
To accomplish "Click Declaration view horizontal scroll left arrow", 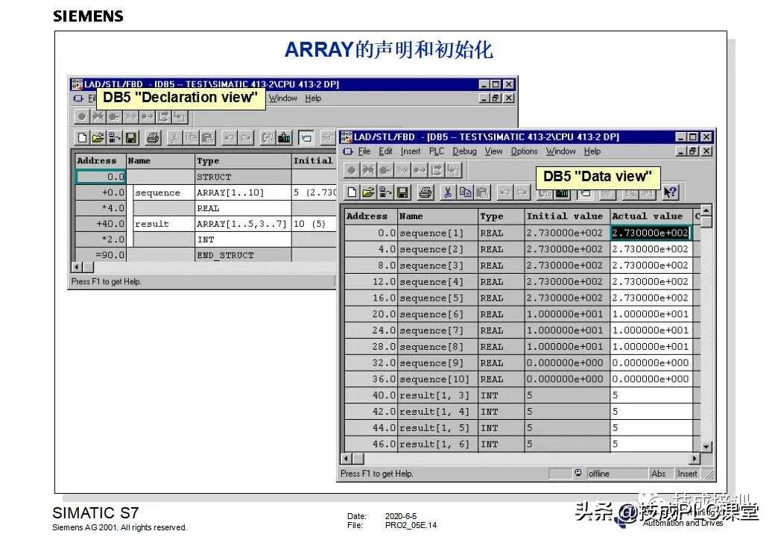I will (x=77, y=267).
